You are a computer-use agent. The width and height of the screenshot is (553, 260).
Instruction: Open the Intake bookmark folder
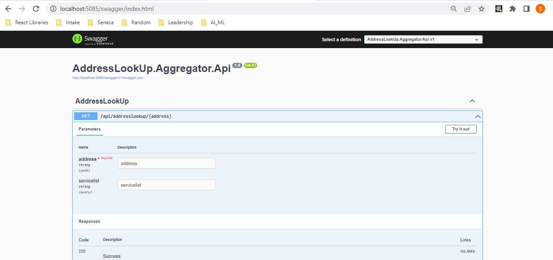click(x=68, y=23)
